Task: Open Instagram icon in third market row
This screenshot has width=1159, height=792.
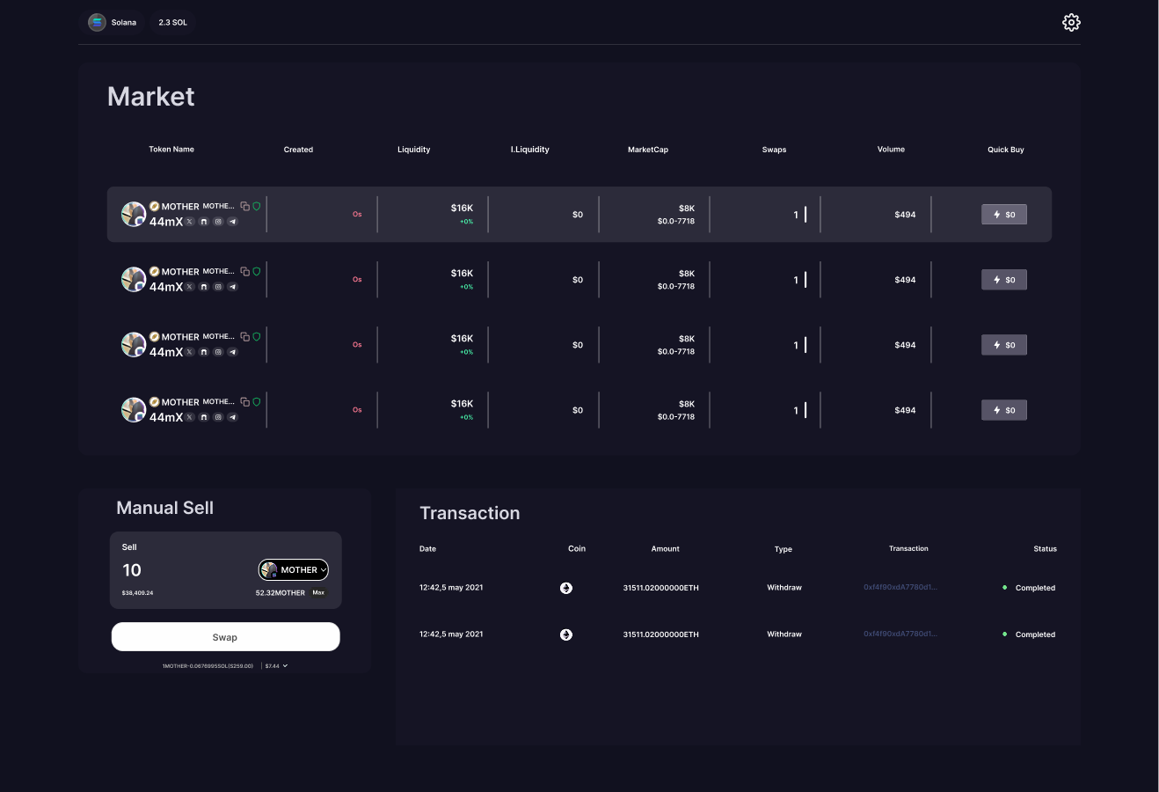Action: pyautogui.click(x=218, y=352)
